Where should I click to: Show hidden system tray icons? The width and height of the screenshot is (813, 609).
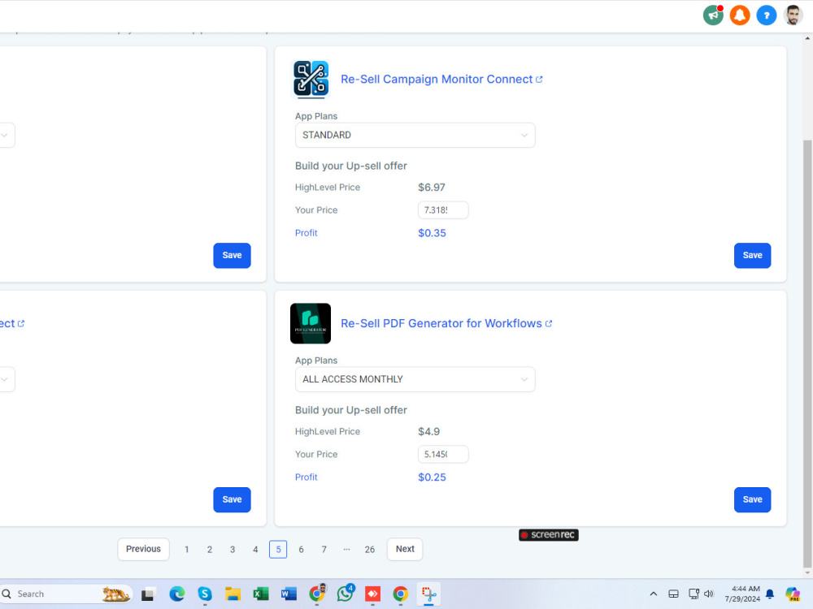(x=654, y=594)
